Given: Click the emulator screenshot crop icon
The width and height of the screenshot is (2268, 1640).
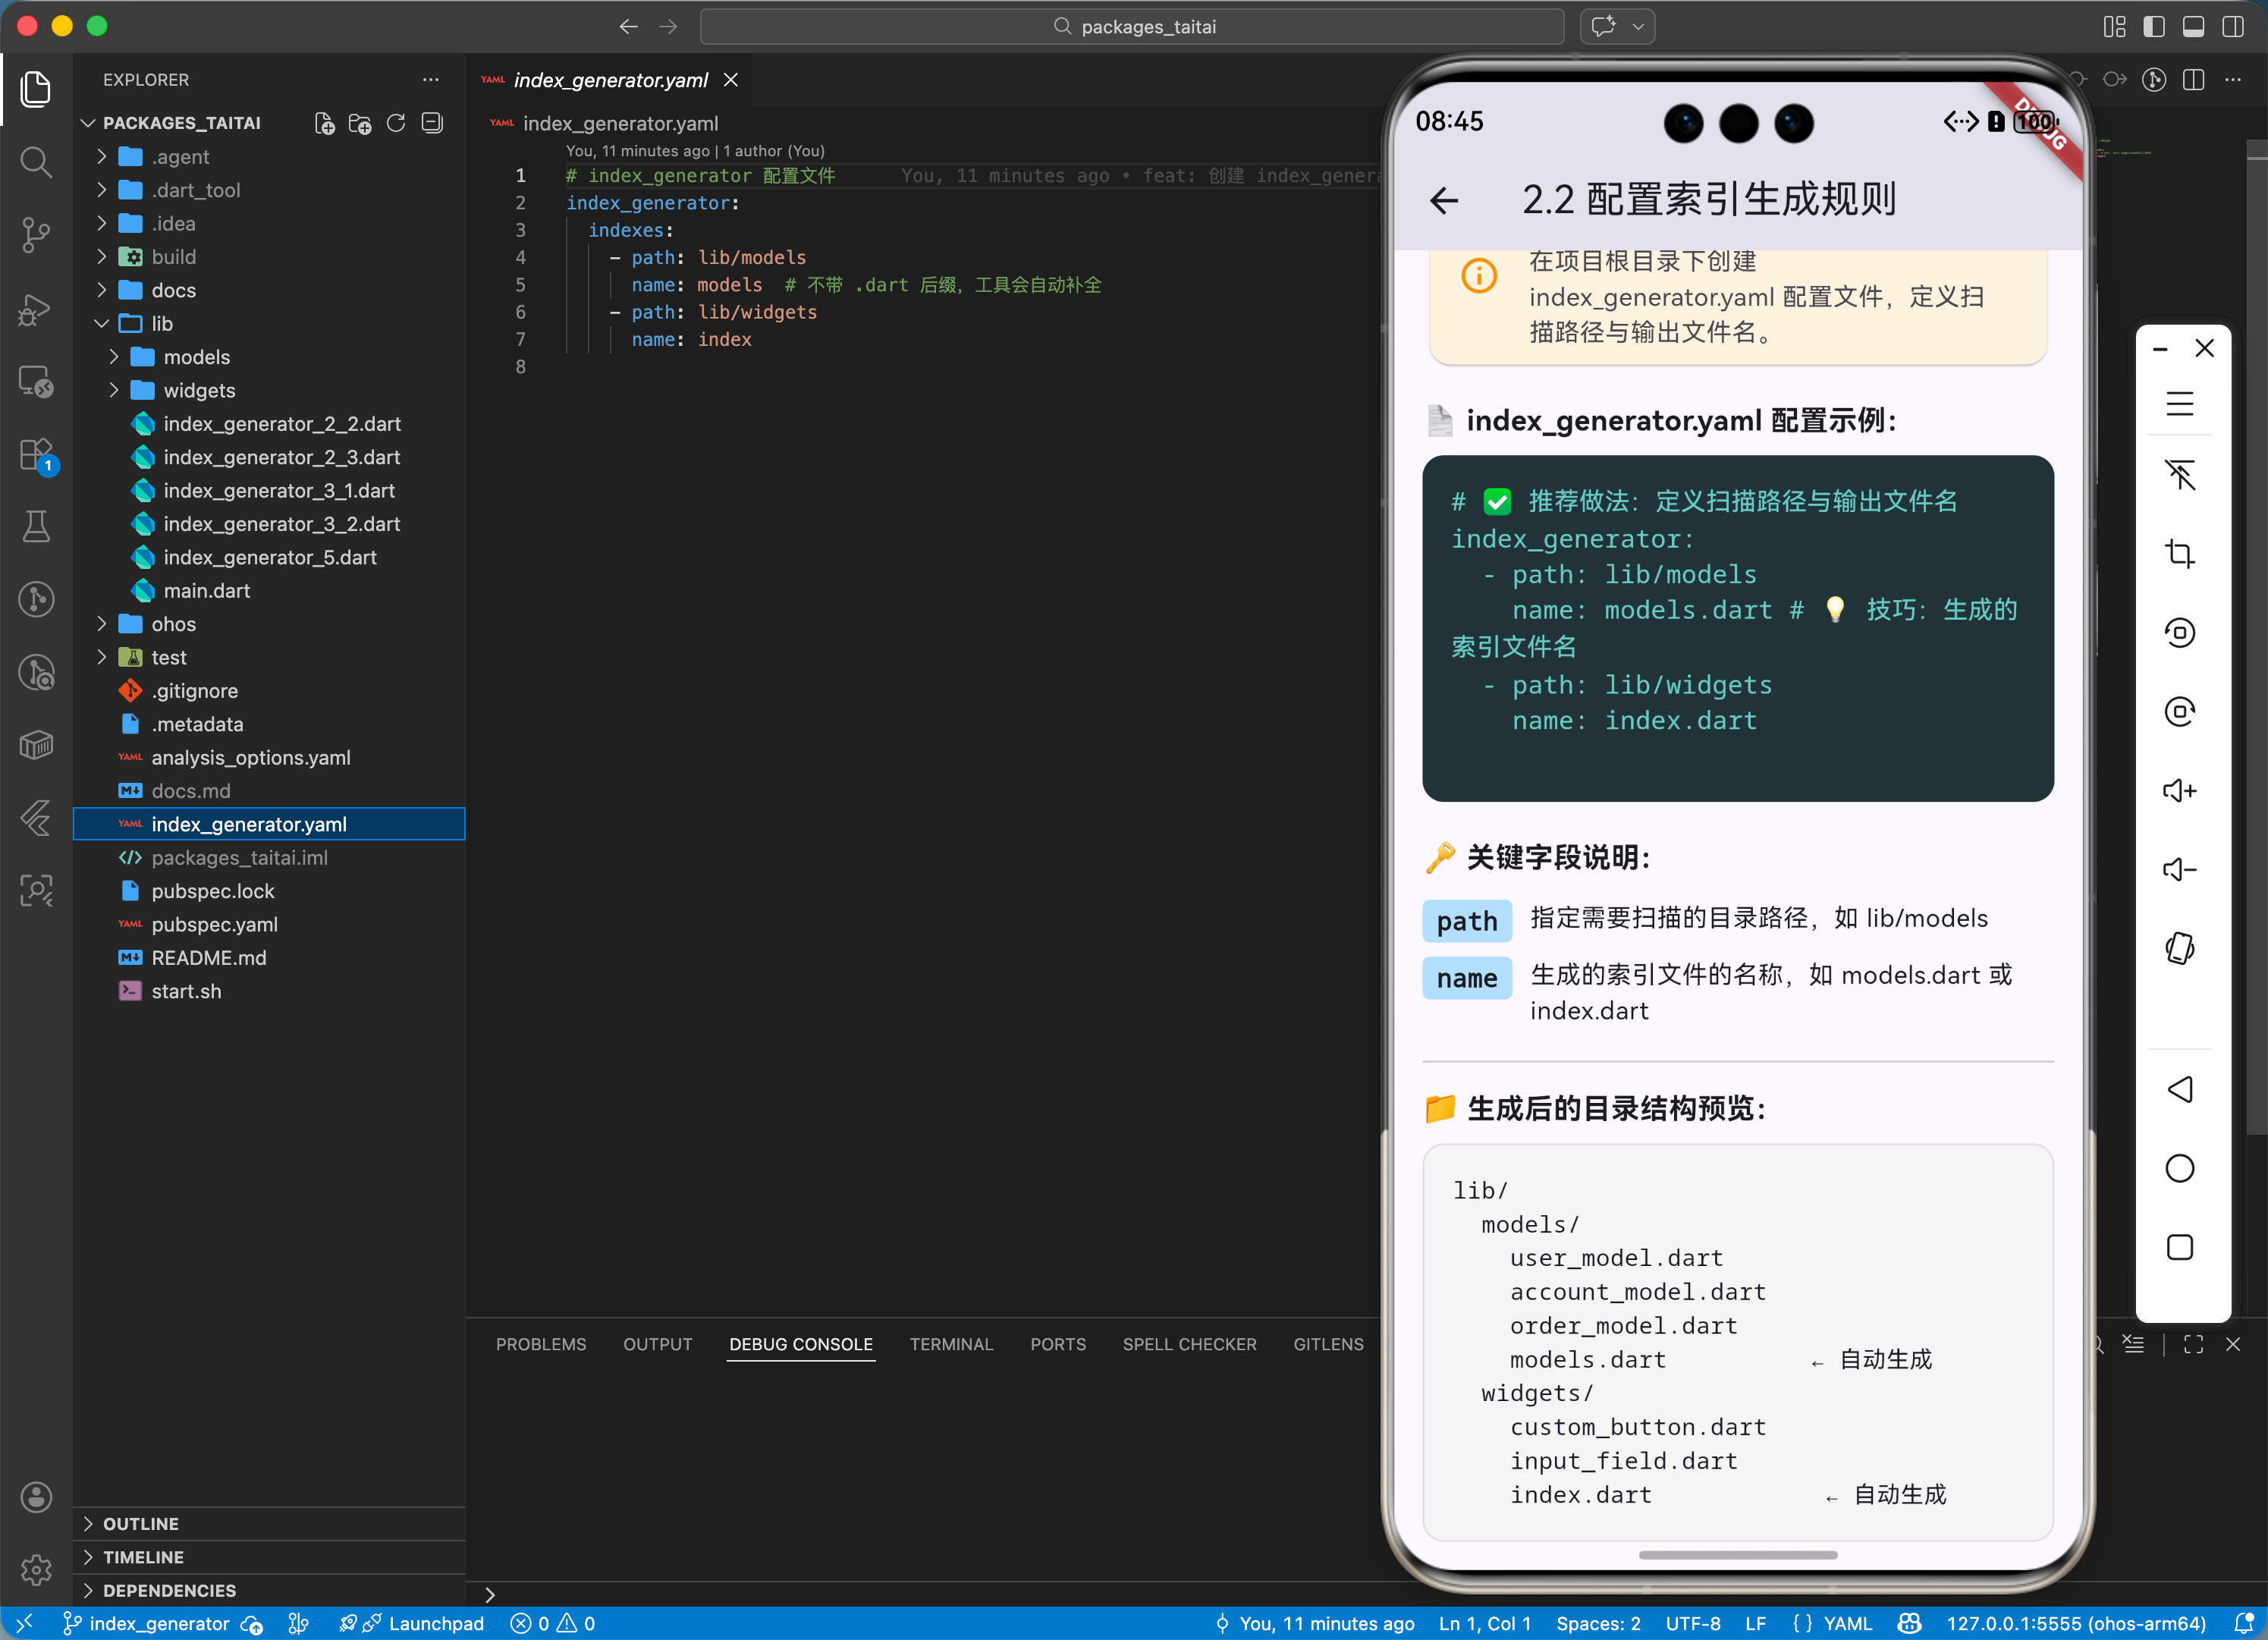Looking at the screenshot, I should tap(2179, 553).
